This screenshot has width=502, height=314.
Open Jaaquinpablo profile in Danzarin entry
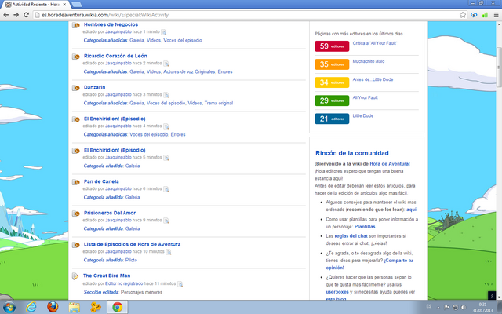118,94
